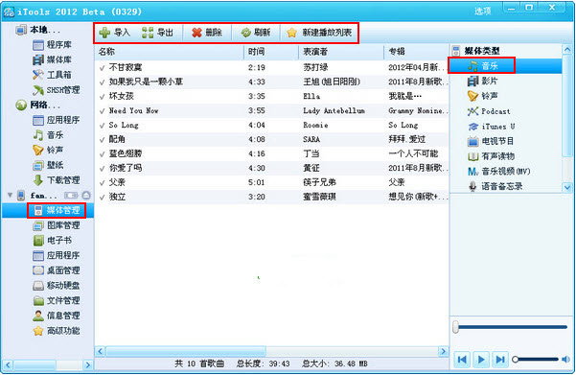576x375 pixels.
Task: Open 桌面管理 desktop manager
Action: (57, 270)
